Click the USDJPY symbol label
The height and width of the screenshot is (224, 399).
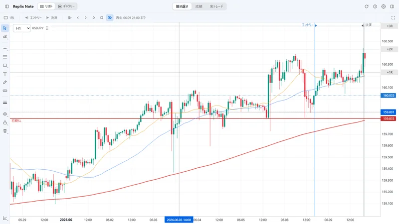[x=38, y=28]
